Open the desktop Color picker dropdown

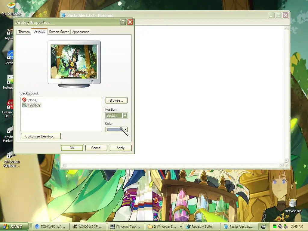tap(116, 129)
